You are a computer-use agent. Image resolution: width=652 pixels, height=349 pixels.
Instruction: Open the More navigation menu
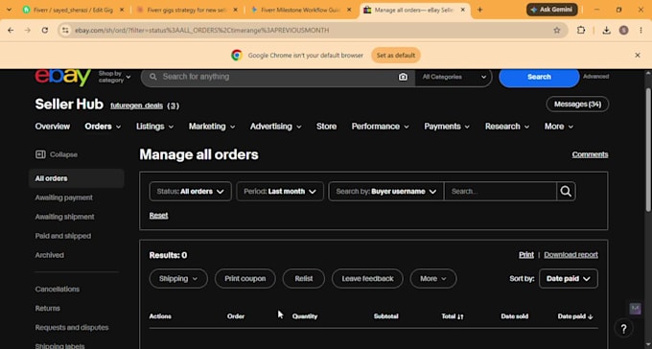(x=559, y=127)
